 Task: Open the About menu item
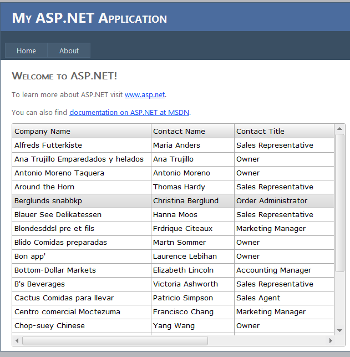69,51
